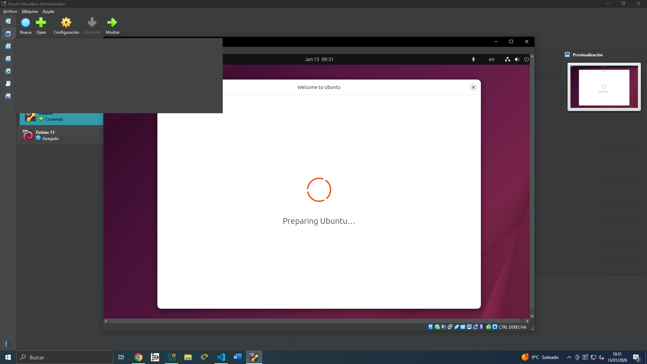Open File Explorer from the taskbar
The width and height of the screenshot is (647, 364).
pyautogui.click(x=188, y=357)
